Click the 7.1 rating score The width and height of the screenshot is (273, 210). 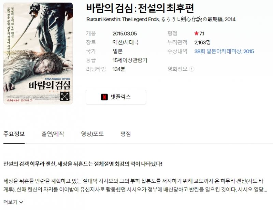tap(202, 33)
